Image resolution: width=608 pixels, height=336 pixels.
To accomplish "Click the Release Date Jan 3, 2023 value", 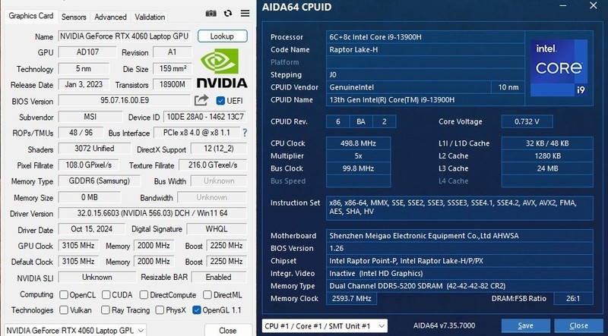I will coord(84,84).
